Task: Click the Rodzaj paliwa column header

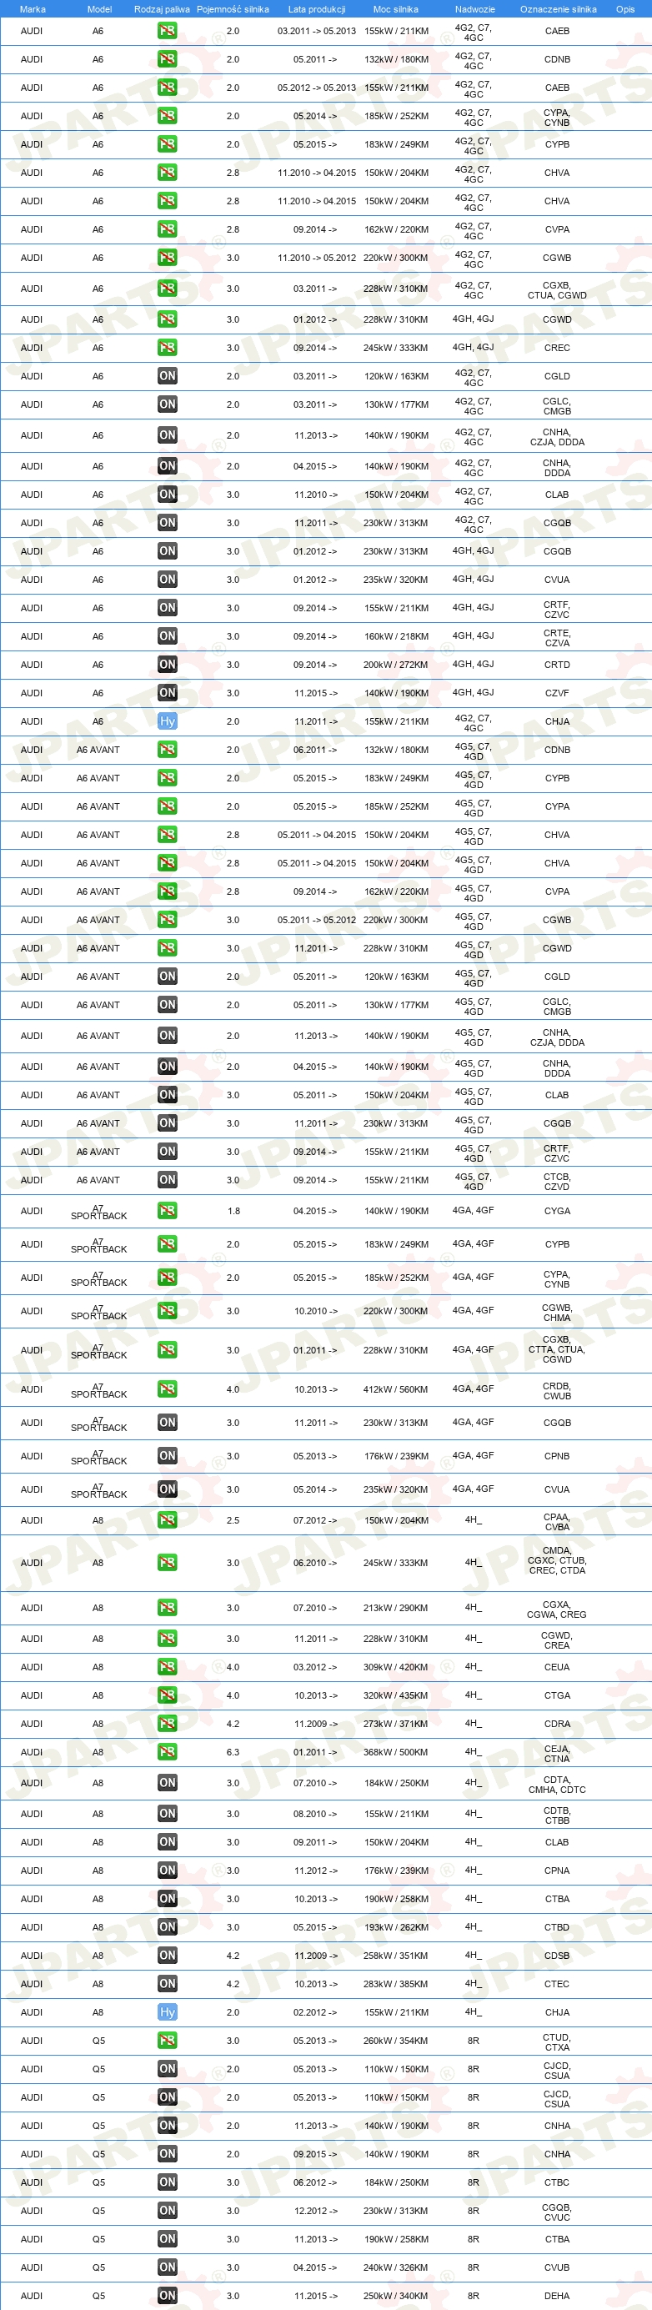Action: point(163,9)
